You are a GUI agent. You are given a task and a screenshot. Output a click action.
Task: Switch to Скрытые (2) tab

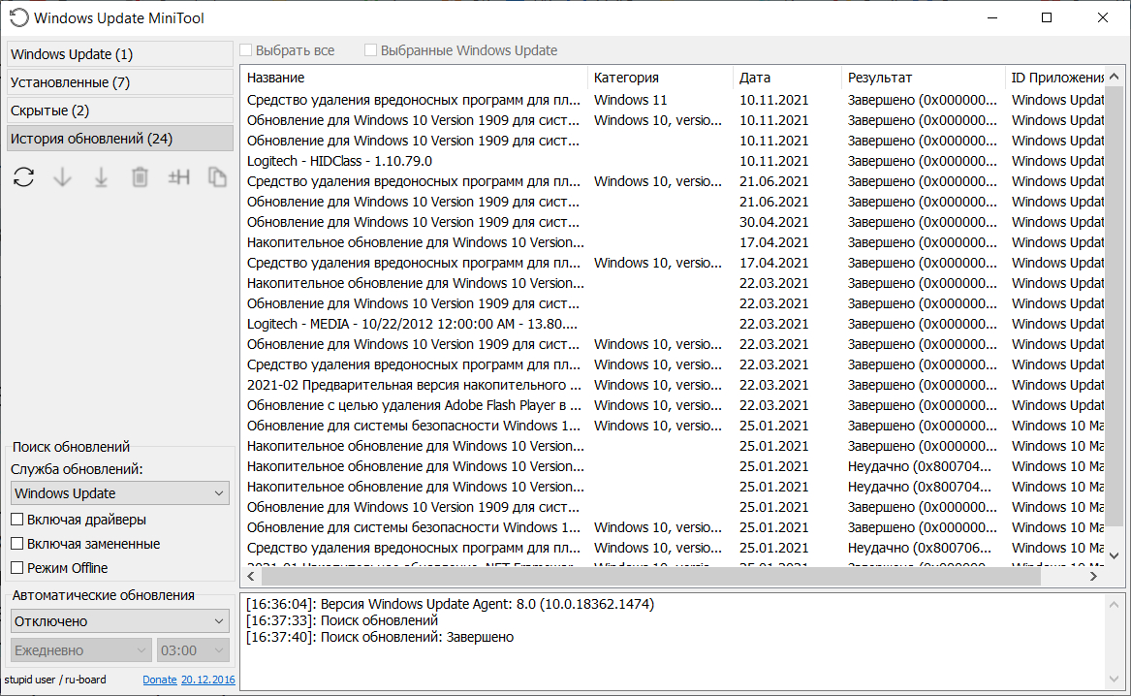120,111
